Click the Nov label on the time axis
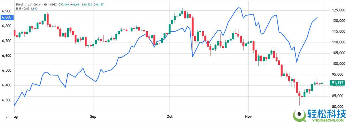The width and height of the screenshot is (346, 122). [249, 117]
